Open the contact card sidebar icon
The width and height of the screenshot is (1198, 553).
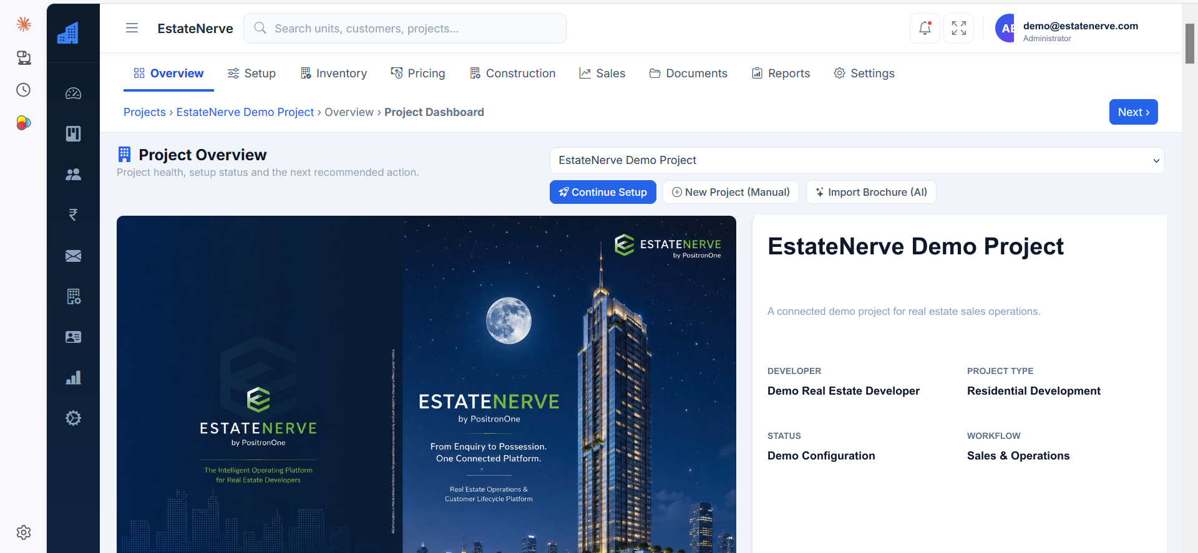pos(74,337)
